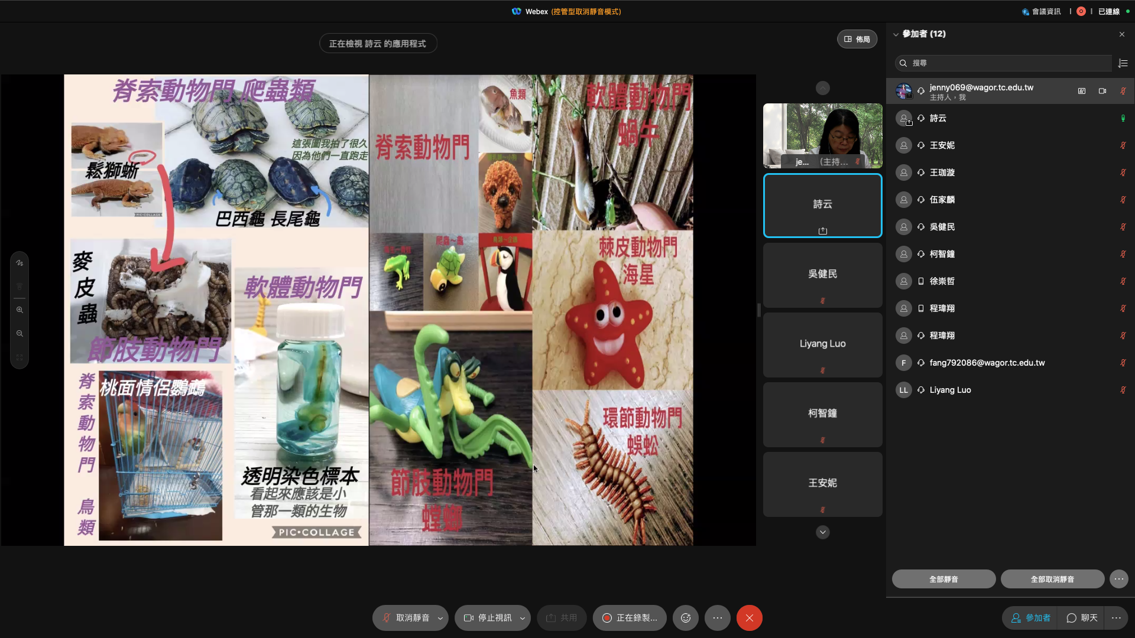Viewport: 1135px width, 638px height.
Task: Click the zoom out magnifier icon
Action: (20, 334)
